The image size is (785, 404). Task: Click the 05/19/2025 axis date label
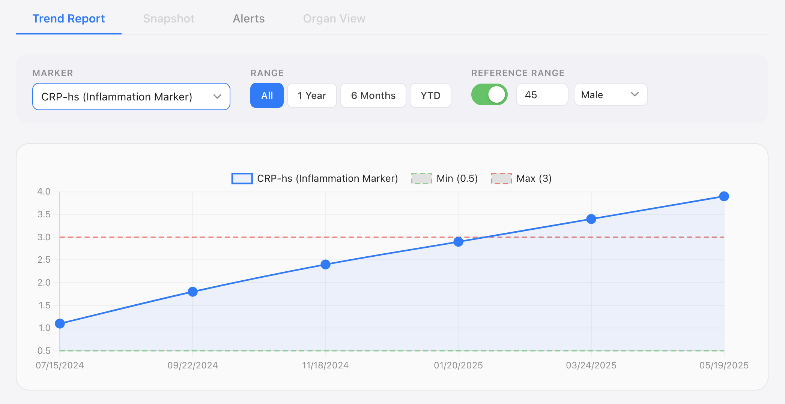click(x=724, y=365)
